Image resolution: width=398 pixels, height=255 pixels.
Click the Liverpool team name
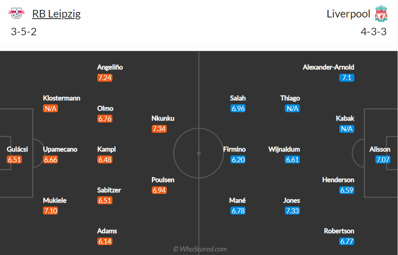point(348,14)
